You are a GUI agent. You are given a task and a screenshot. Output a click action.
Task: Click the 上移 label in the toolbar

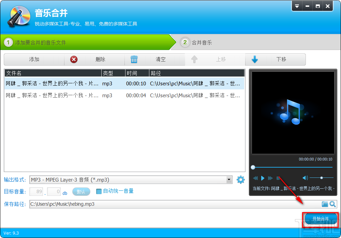[221, 60]
